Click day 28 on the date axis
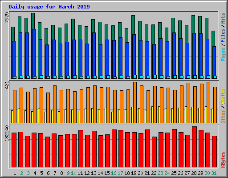 click(x=194, y=173)
